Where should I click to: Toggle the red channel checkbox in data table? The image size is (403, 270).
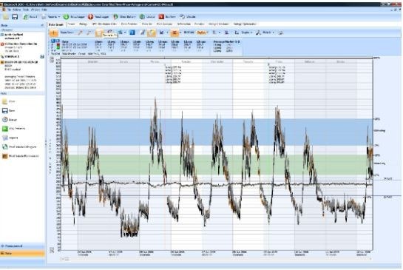(x=58, y=44)
